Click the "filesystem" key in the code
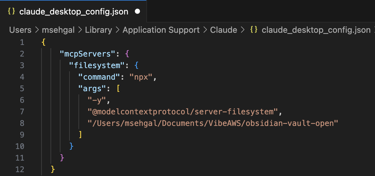Image resolution: width=375 pixels, height=176 pixels. (97, 66)
